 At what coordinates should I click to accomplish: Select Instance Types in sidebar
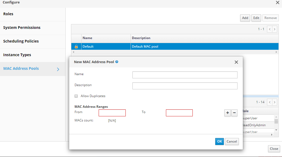point(17,55)
